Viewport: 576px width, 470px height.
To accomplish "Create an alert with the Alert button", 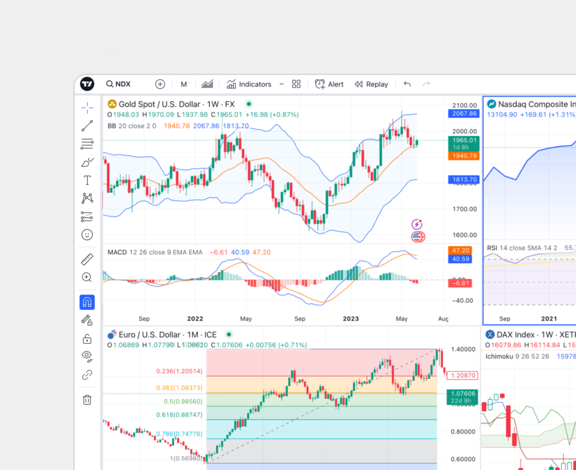I will [x=329, y=84].
